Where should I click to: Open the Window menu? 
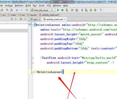[57, 6]
